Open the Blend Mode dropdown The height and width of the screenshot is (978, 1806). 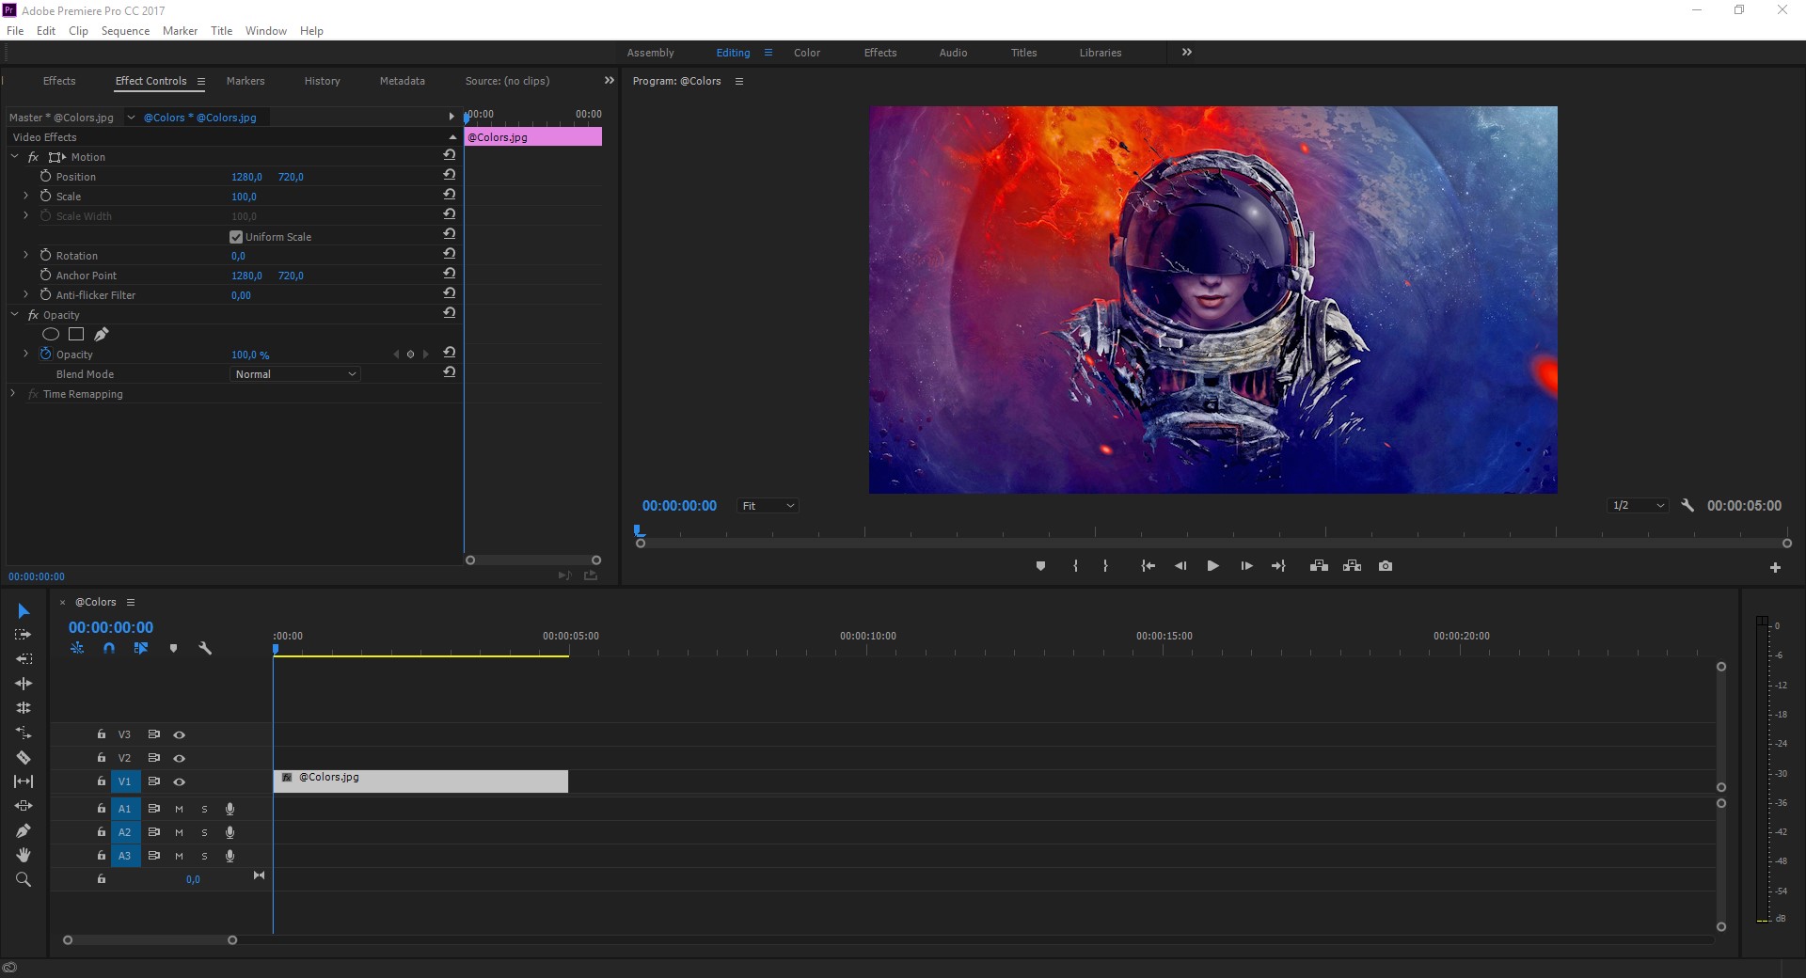click(294, 373)
